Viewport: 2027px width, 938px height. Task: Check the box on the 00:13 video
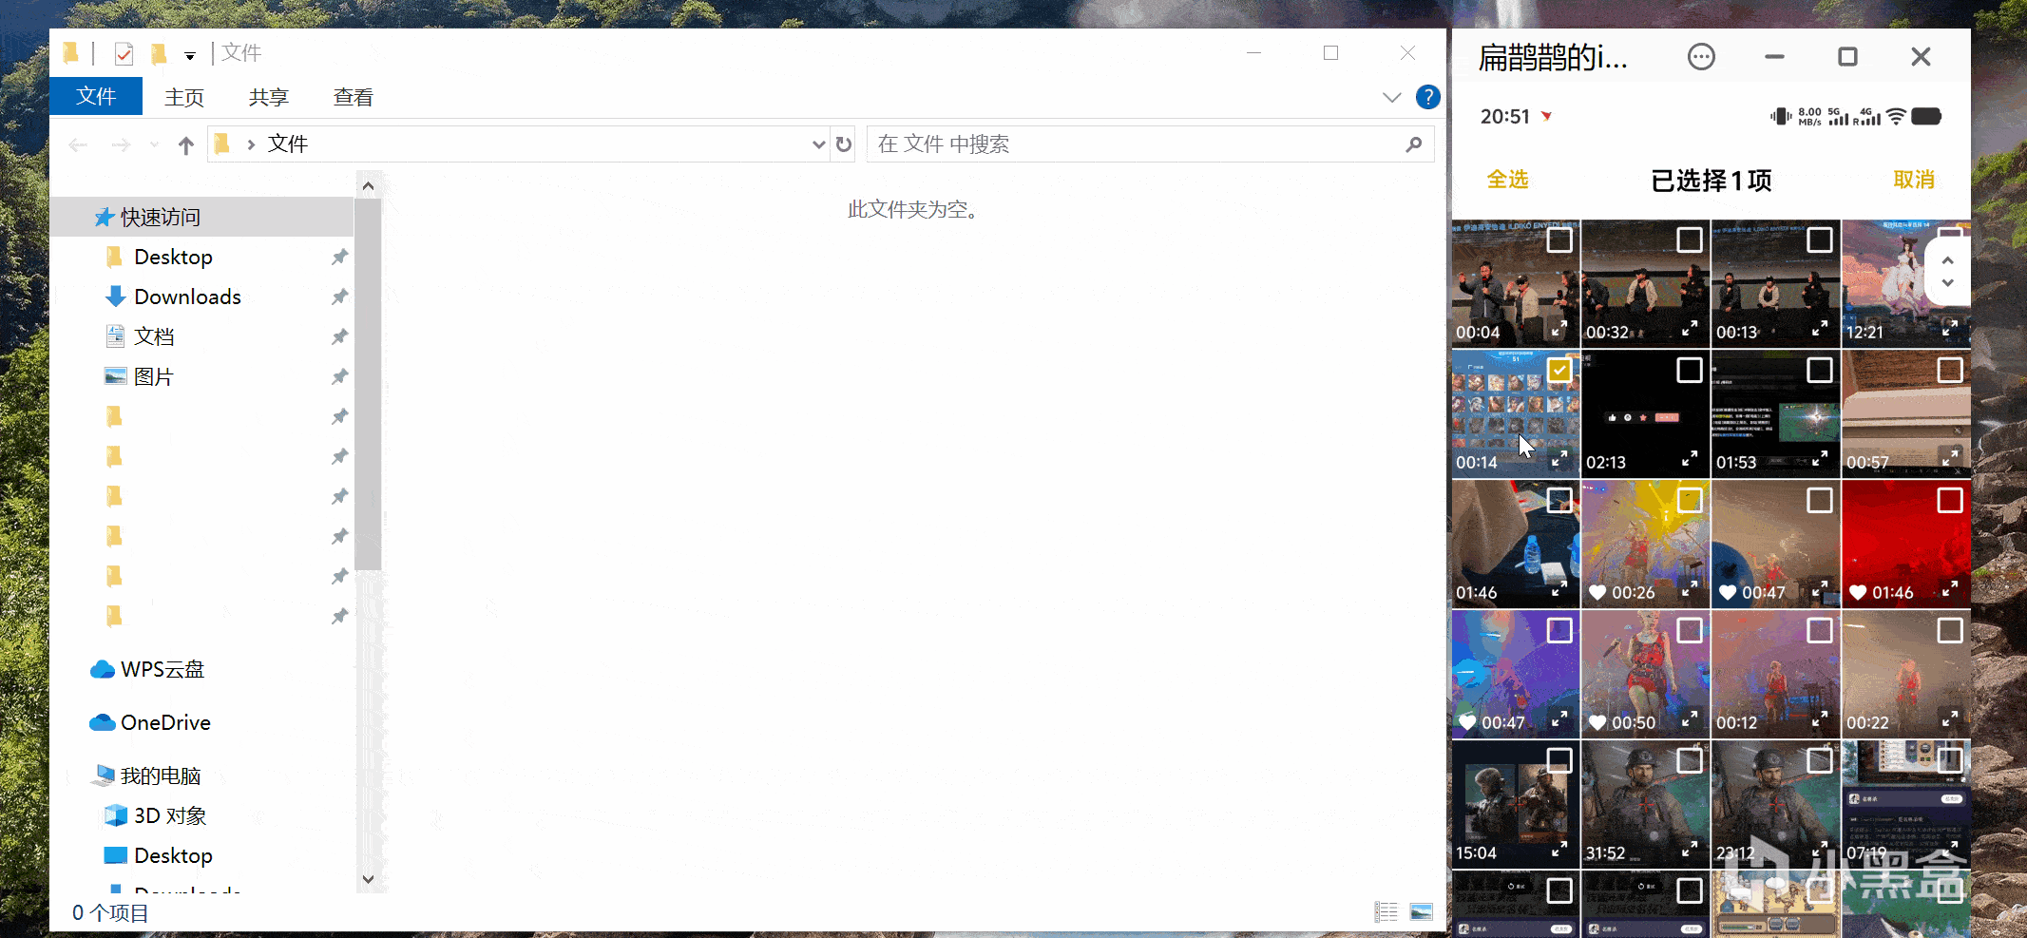coord(1820,239)
